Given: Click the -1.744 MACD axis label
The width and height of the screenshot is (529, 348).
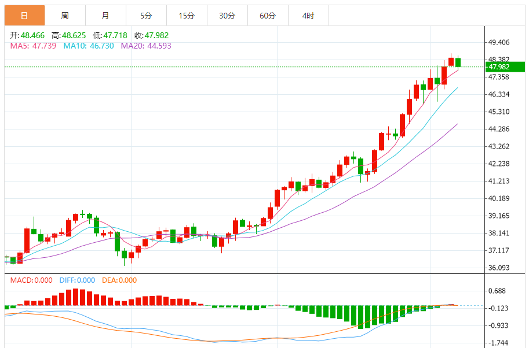Looking at the screenshot, I should coord(498,343).
